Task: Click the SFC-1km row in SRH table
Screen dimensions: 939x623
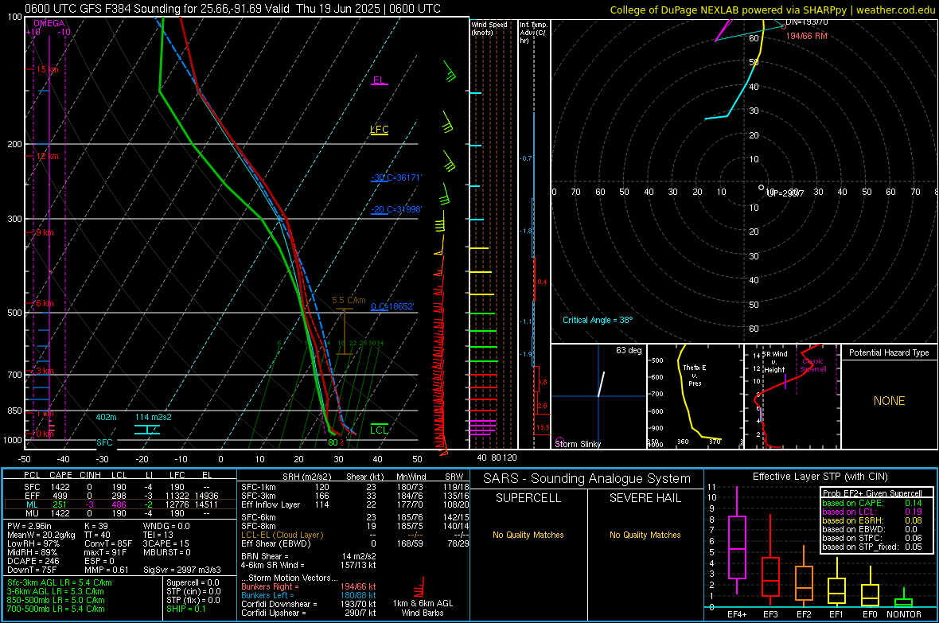Action: 355,487
